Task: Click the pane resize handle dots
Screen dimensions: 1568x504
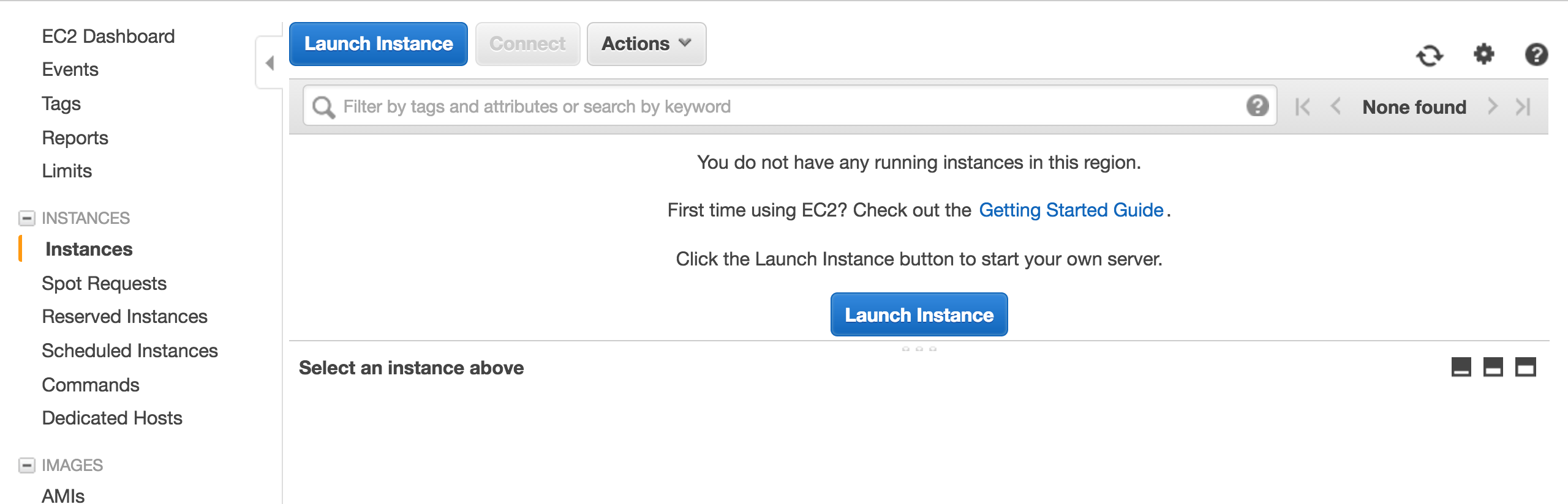Action: pyautogui.click(x=919, y=349)
